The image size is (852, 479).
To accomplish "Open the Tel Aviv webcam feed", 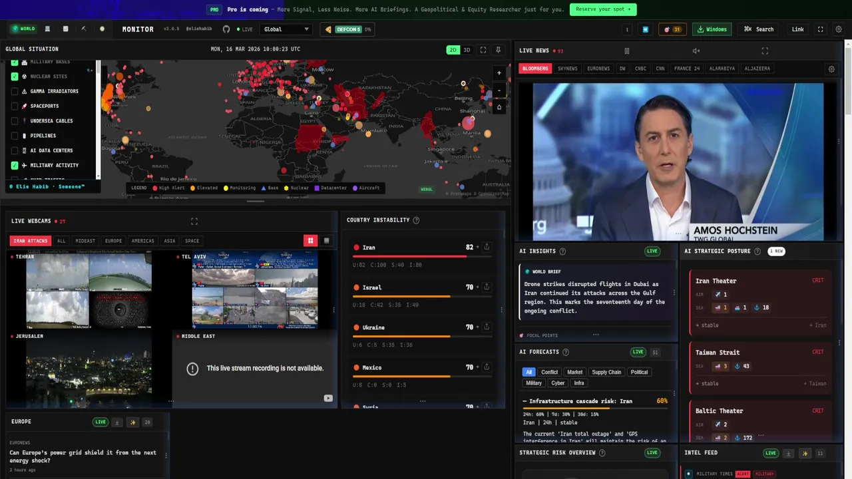I will 255,289.
